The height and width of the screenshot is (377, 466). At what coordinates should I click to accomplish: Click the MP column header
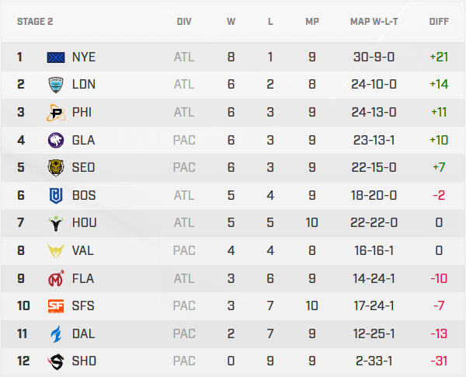[x=312, y=21]
